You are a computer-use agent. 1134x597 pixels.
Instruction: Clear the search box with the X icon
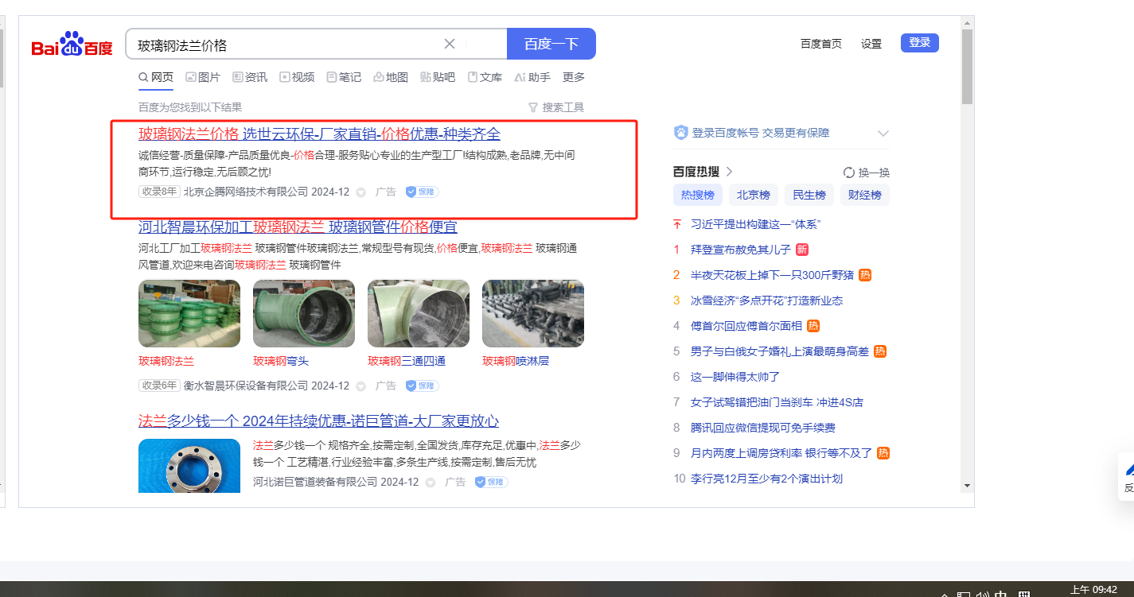pos(450,44)
